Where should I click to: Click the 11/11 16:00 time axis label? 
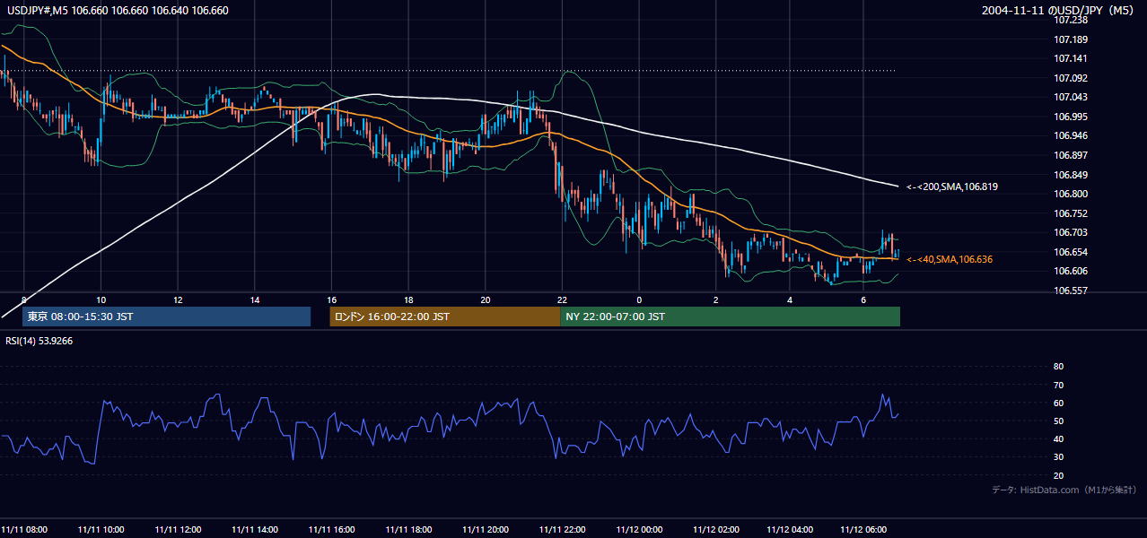tap(331, 530)
